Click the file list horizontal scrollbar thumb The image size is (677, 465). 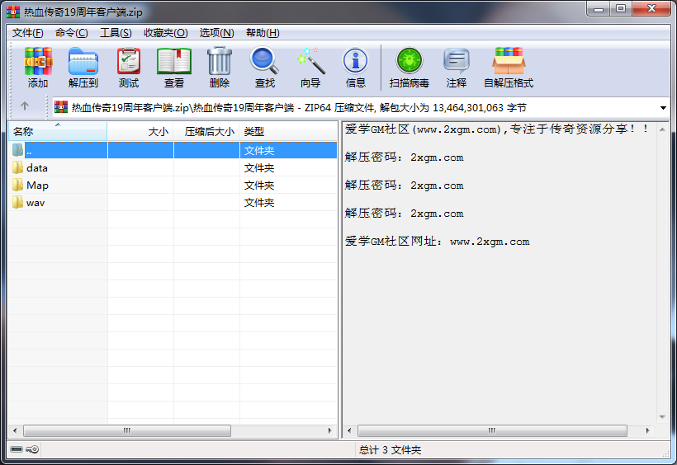pos(127,430)
